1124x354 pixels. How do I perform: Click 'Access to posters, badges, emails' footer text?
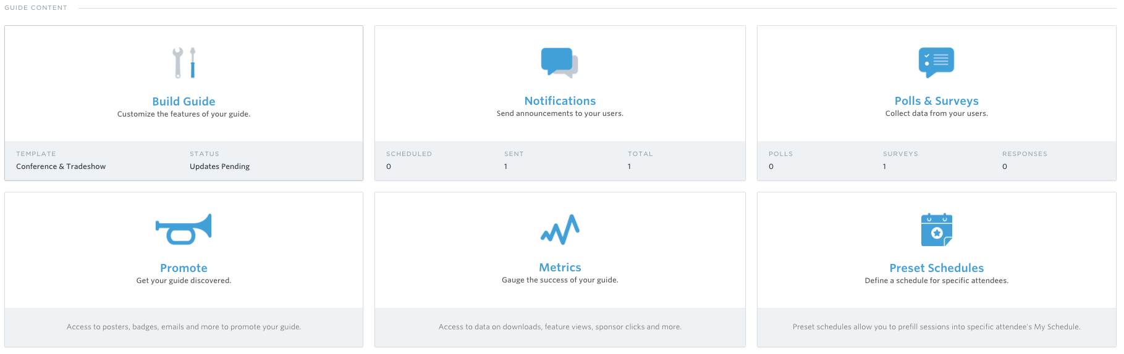coord(184,327)
